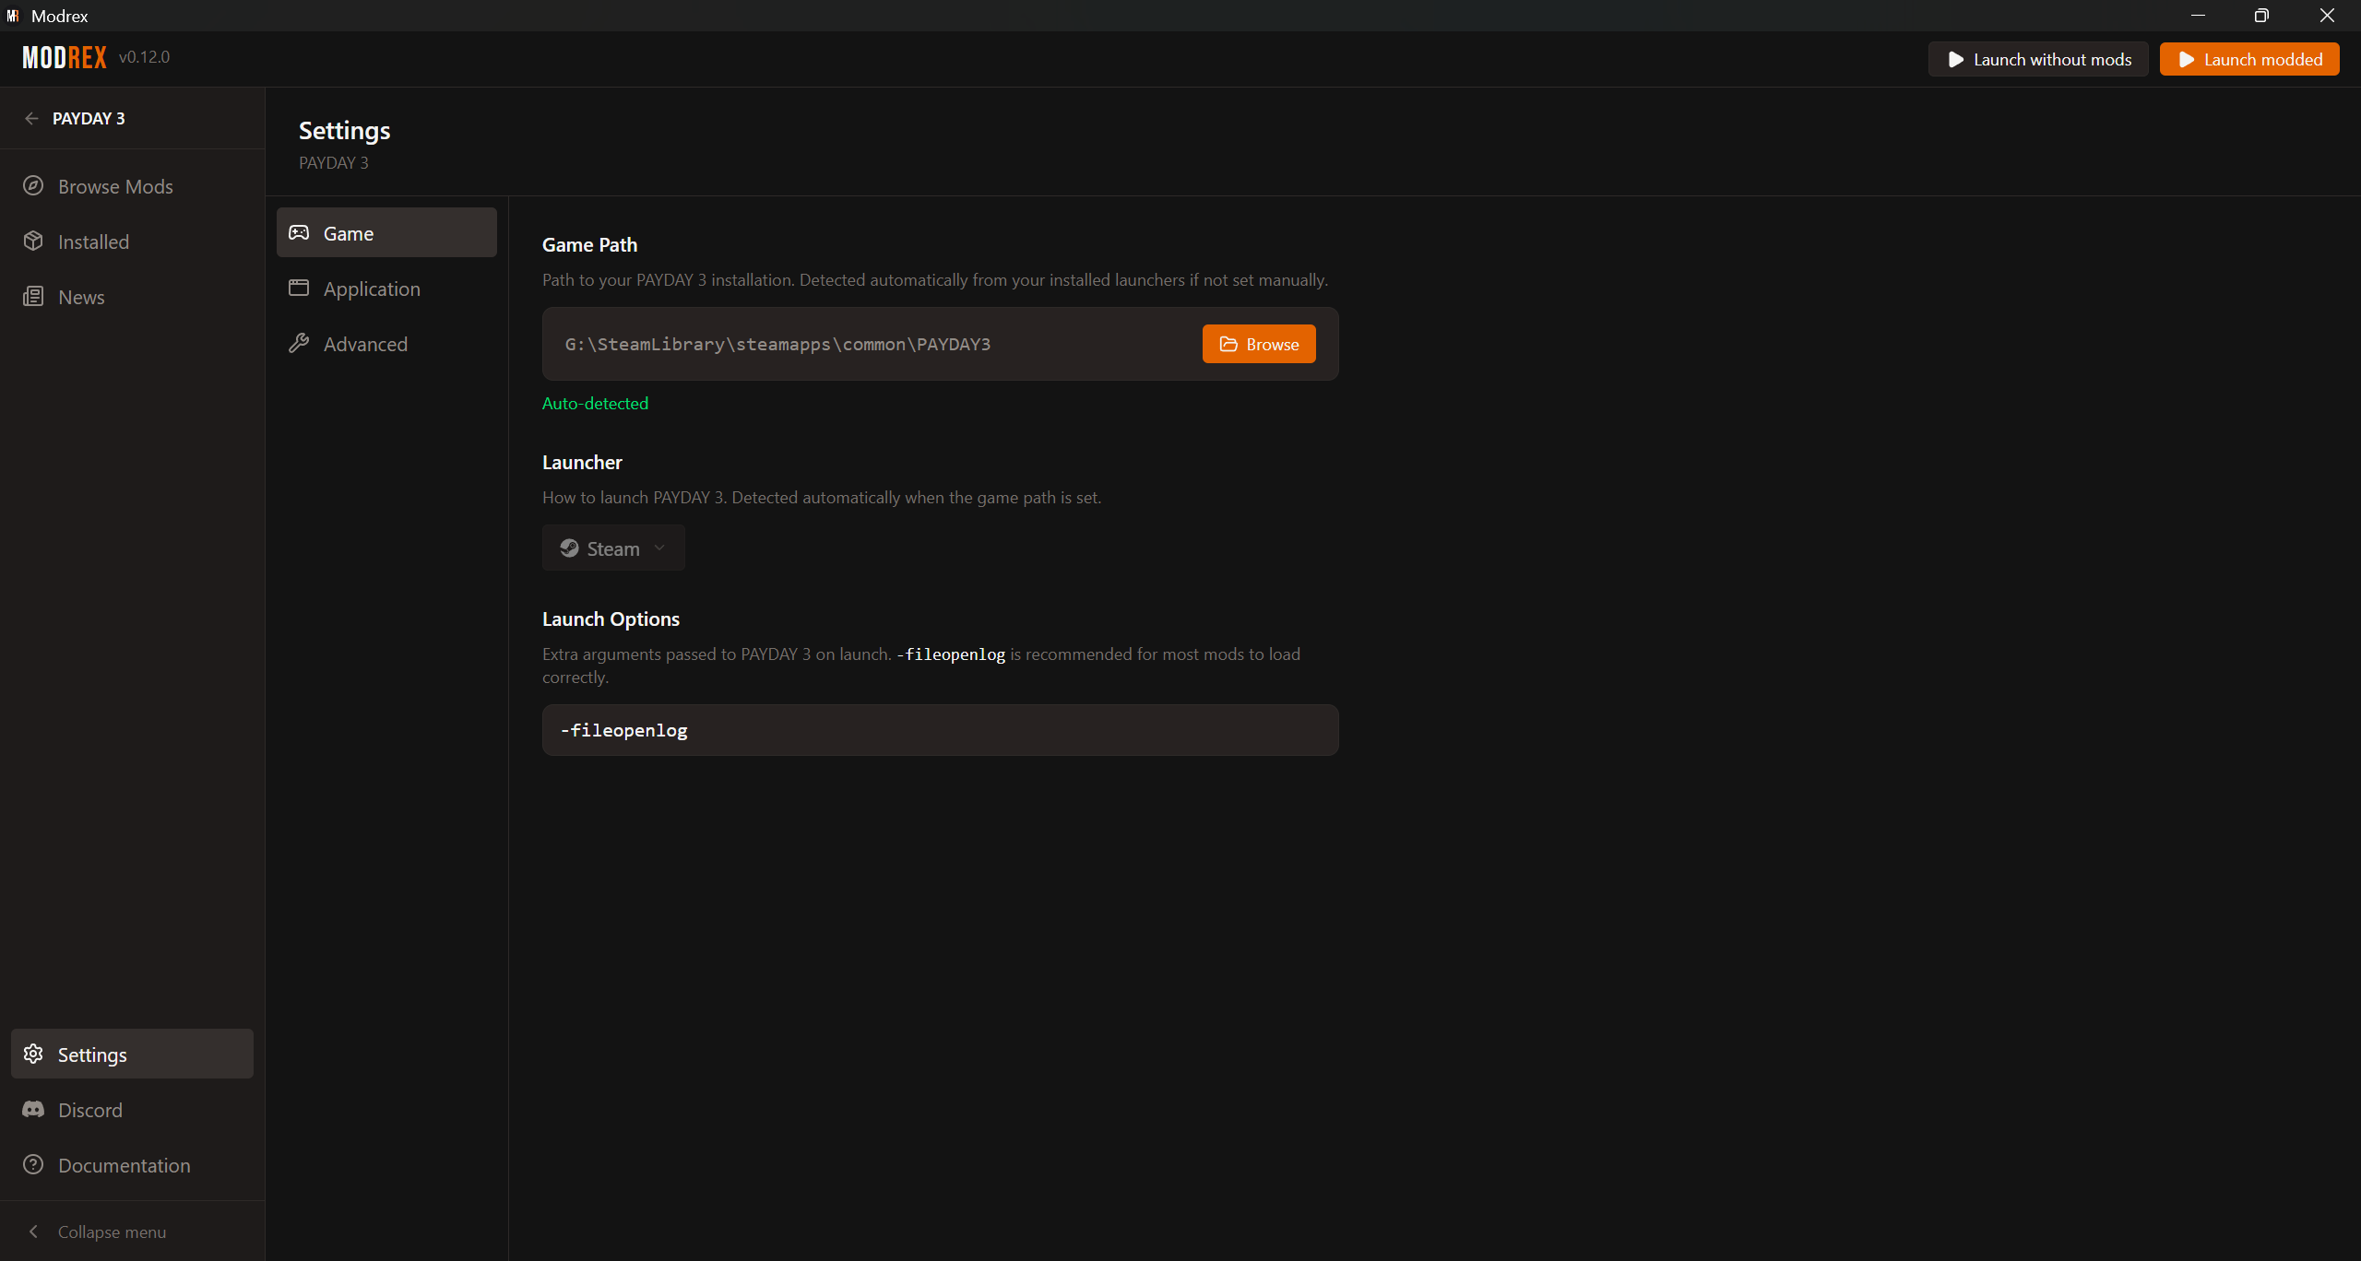Viewport: 2361px width, 1261px height.
Task: Go back via the PAYDAY 3 header
Action: [x=76, y=119]
